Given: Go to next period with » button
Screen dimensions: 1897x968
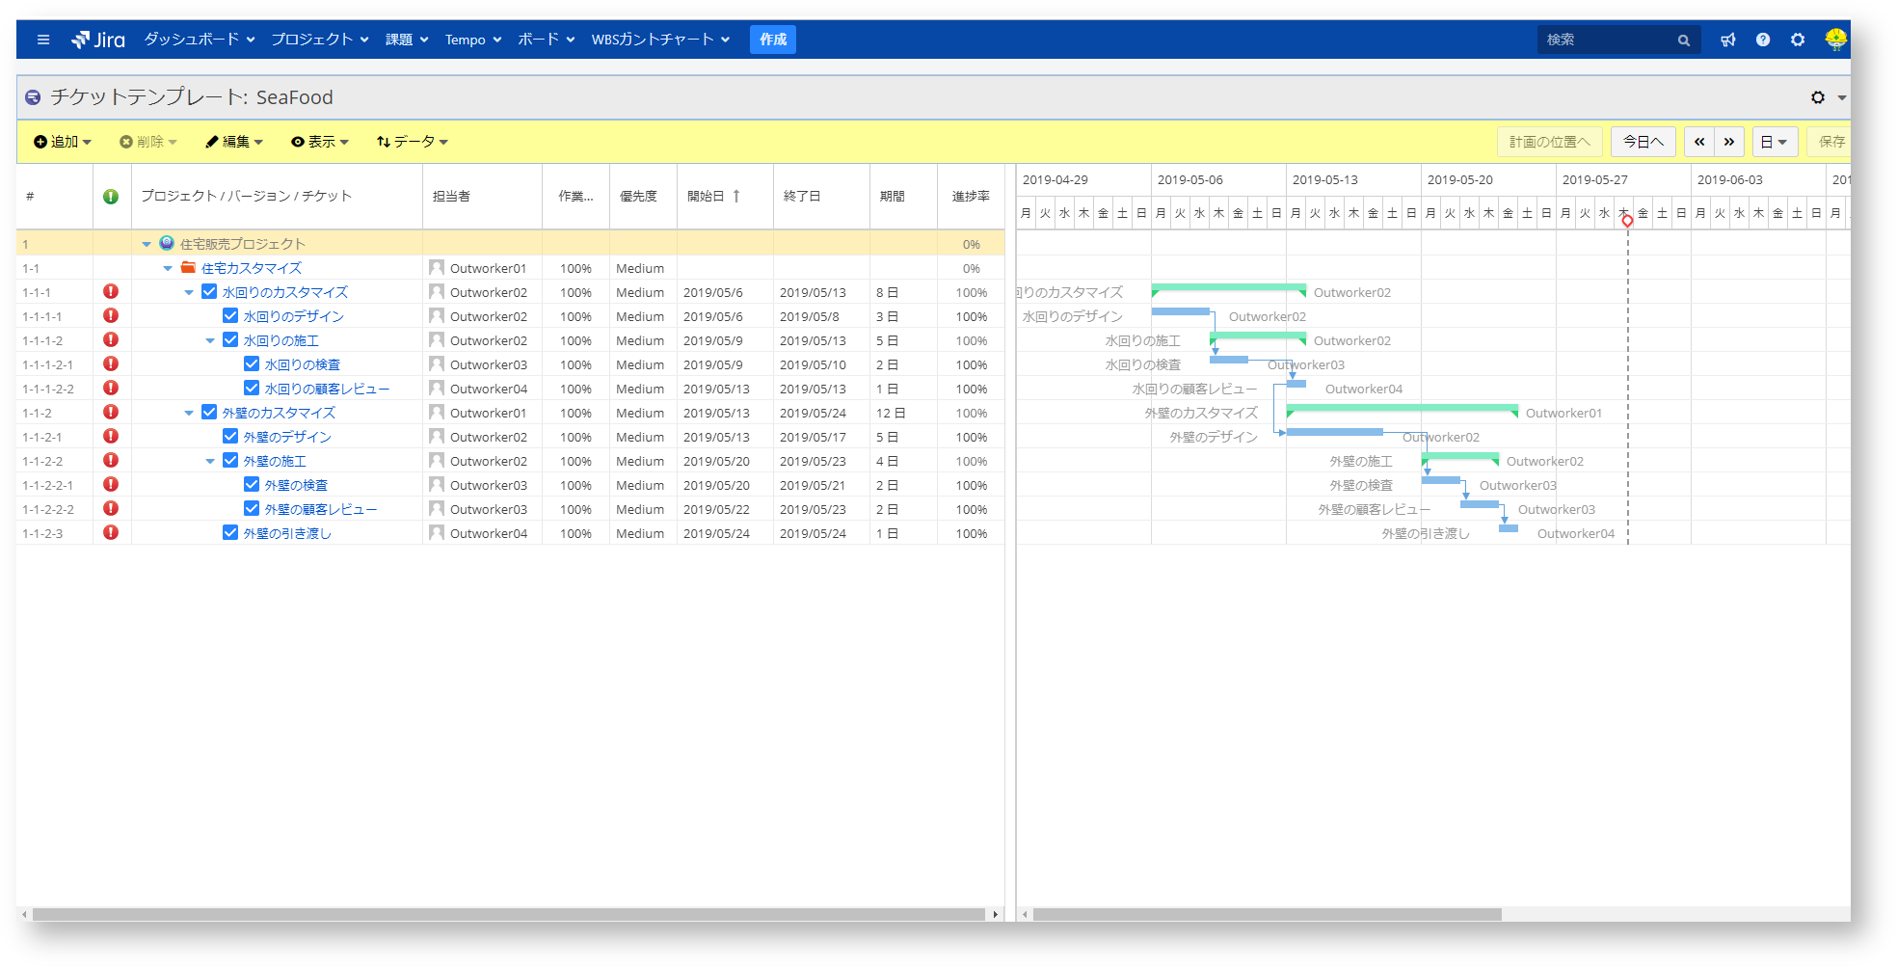Looking at the screenshot, I should pos(1729,142).
